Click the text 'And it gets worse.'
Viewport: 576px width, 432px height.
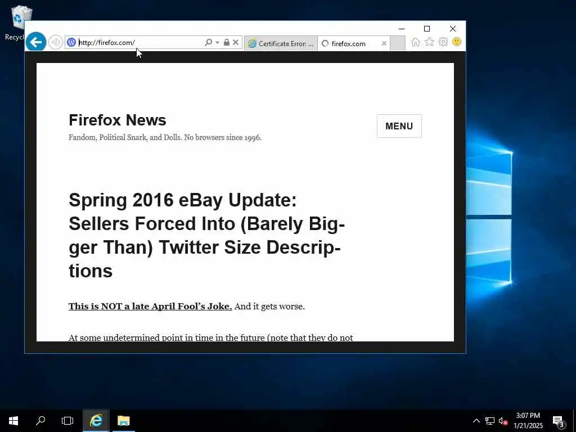(269, 307)
